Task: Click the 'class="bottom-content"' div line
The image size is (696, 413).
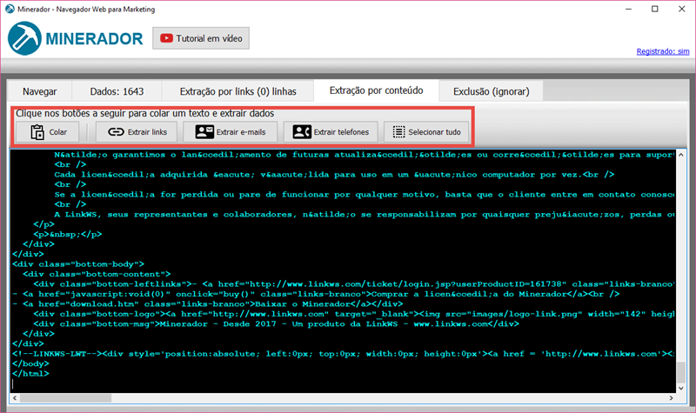Action: coord(97,274)
